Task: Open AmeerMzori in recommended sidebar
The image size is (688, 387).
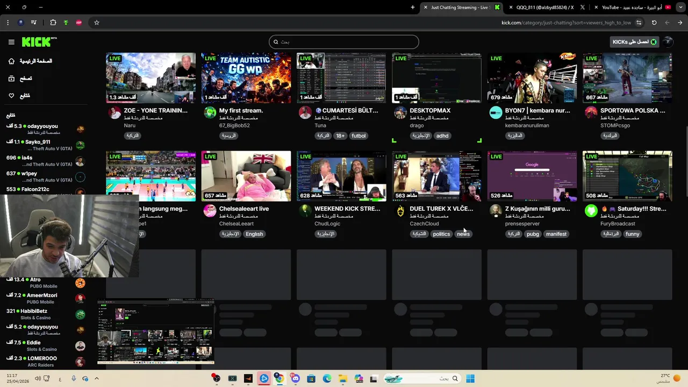Action: (x=45, y=298)
